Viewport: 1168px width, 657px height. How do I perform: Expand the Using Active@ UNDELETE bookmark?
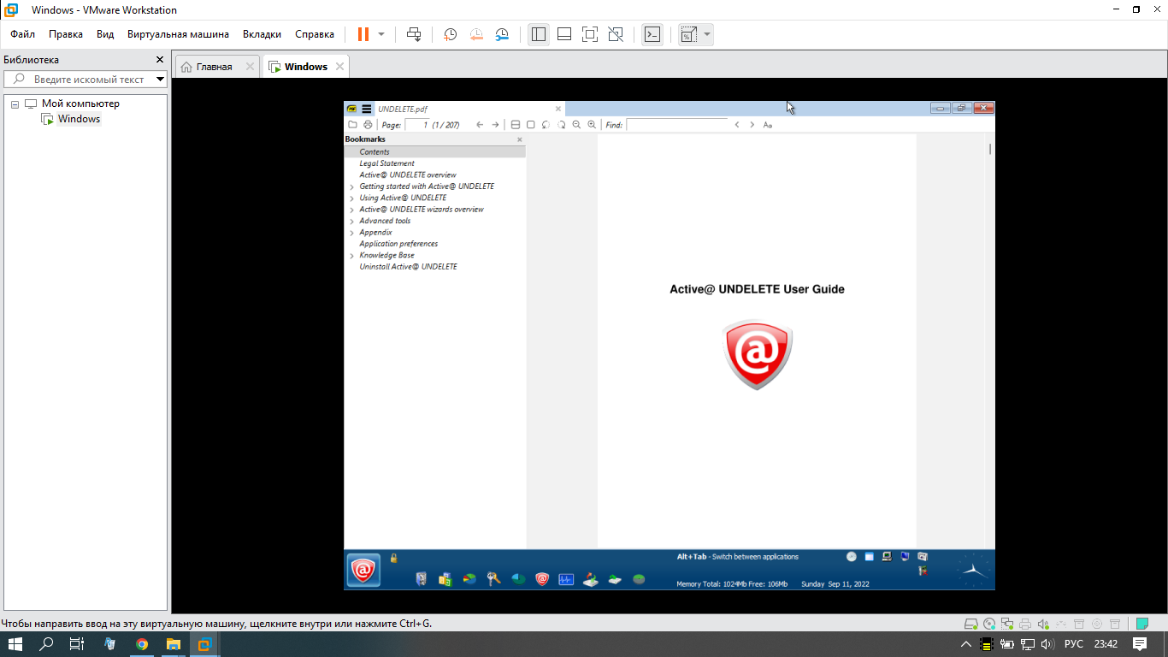point(351,198)
